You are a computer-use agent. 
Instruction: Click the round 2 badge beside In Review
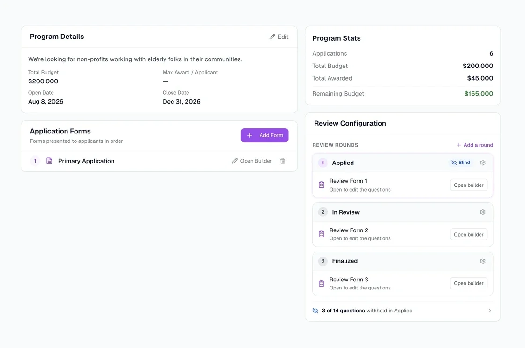323,212
